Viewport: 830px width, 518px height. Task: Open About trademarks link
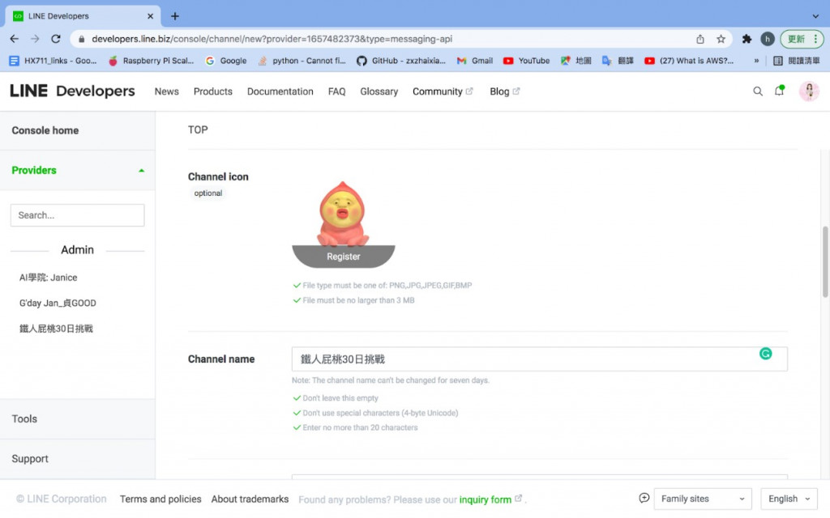coord(250,499)
